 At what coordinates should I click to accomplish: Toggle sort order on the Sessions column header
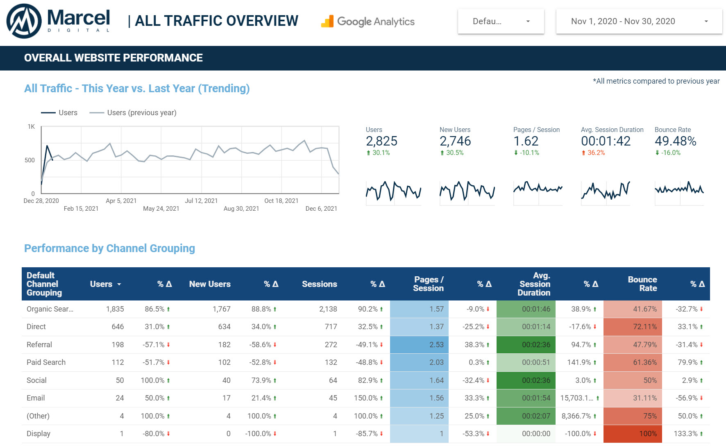(x=320, y=284)
